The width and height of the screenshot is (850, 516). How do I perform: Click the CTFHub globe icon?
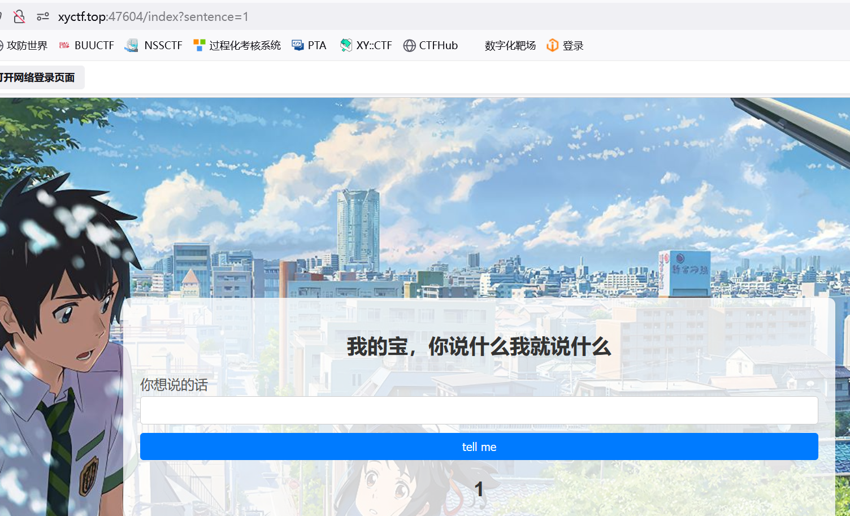click(409, 45)
